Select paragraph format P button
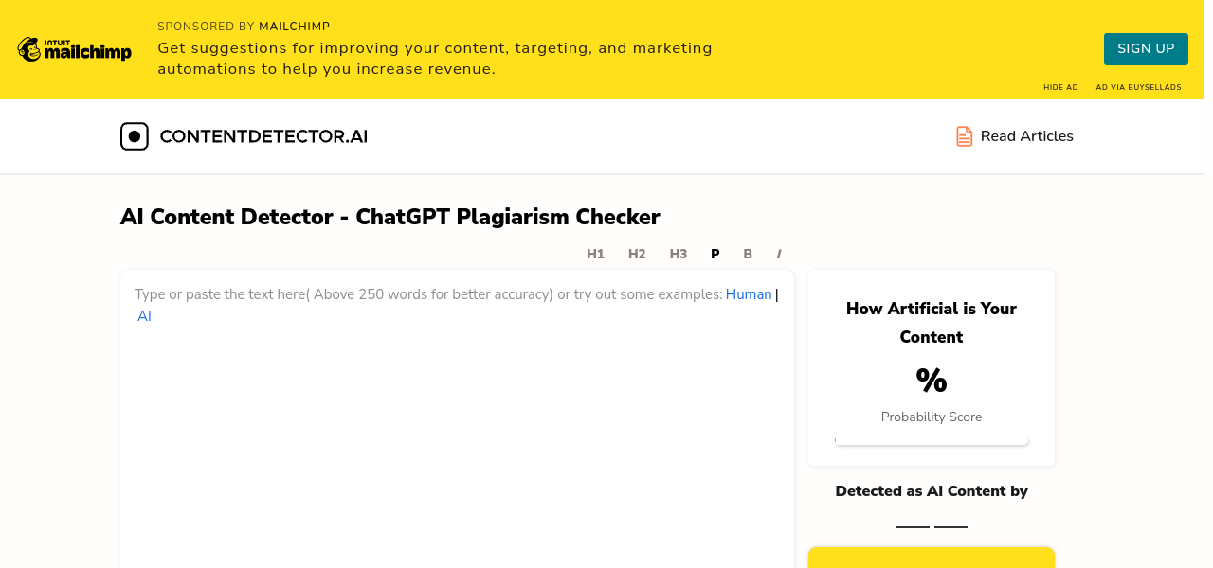The image size is (1213, 568). [715, 254]
